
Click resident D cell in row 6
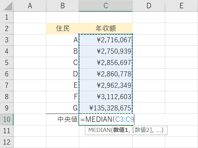(x=62, y=74)
